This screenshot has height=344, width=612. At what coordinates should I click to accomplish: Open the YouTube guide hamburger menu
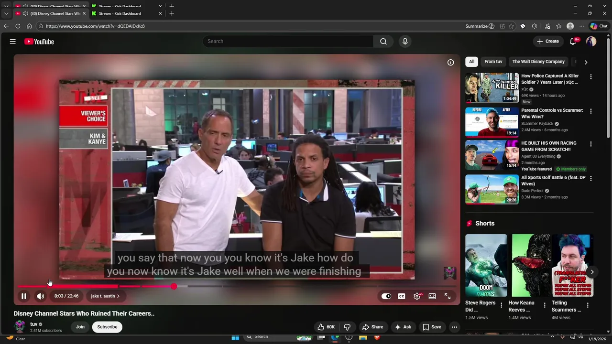[13, 42]
